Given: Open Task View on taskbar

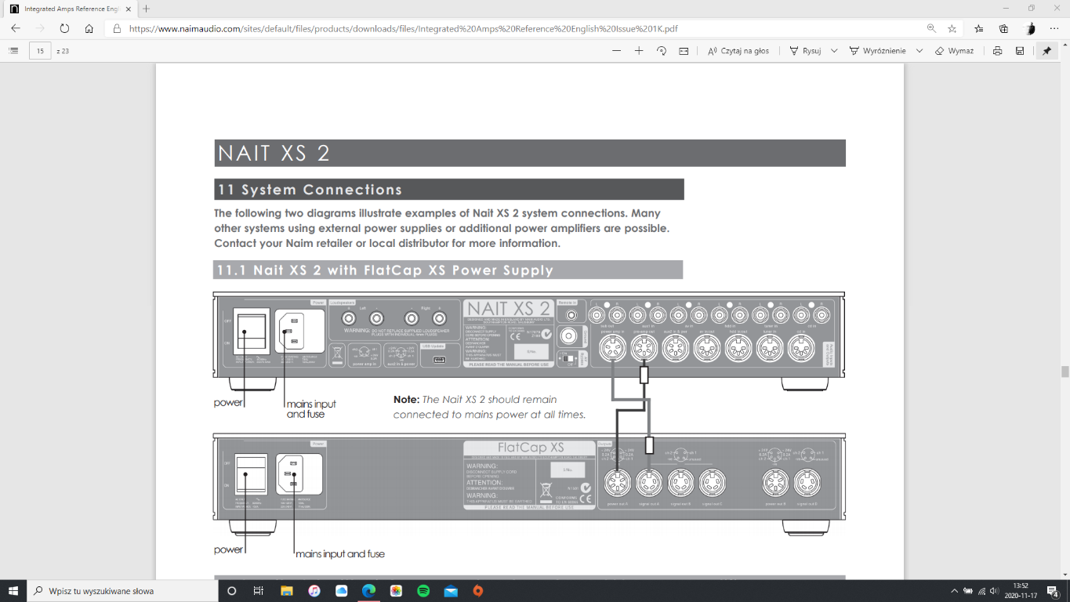Looking at the screenshot, I should [x=259, y=590].
